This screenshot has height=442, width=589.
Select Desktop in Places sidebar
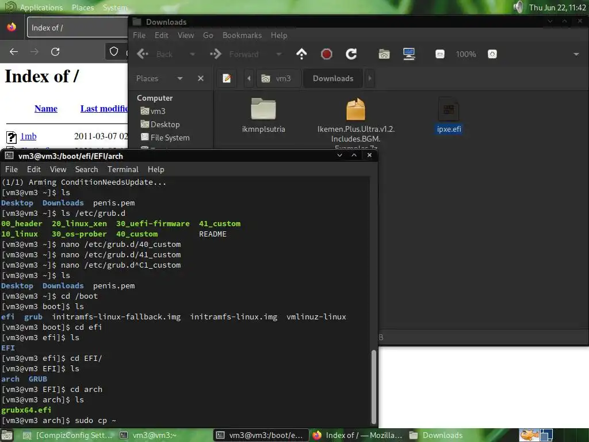(160, 124)
